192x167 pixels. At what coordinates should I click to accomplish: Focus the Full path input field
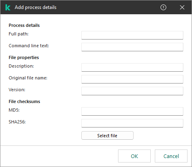(132, 35)
